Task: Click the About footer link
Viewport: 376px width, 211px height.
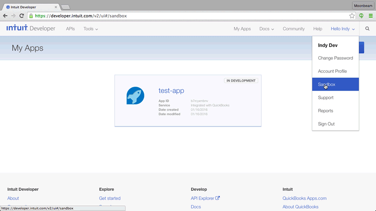Action: 13,198
